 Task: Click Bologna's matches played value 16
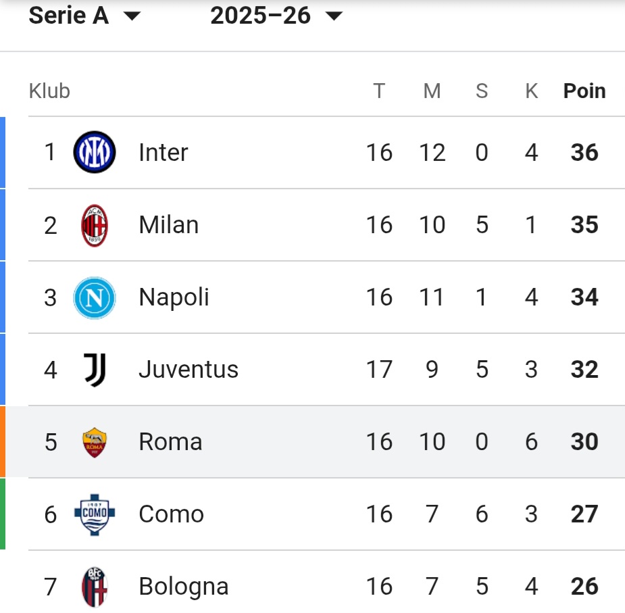pyautogui.click(x=380, y=586)
